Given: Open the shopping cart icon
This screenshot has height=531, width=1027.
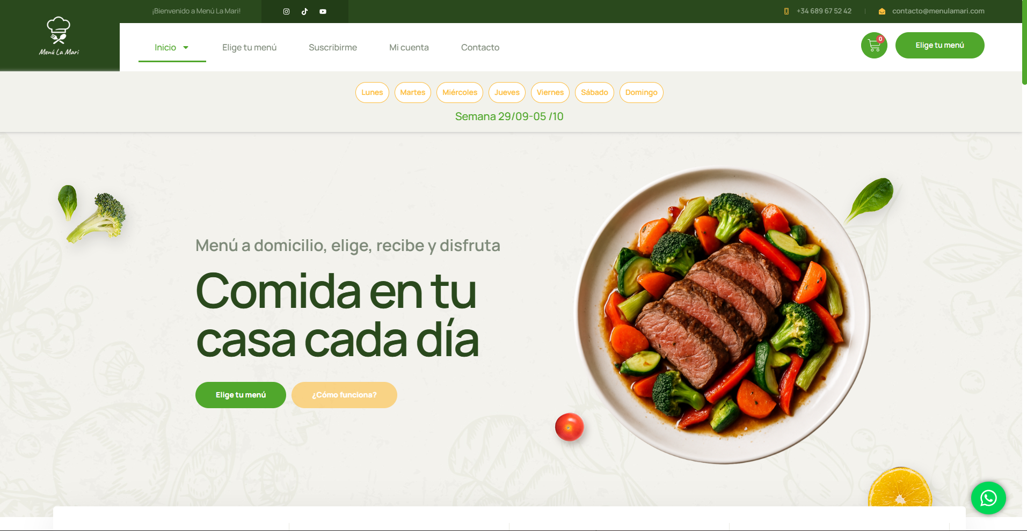Looking at the screenshot, I should pos(874,46).
